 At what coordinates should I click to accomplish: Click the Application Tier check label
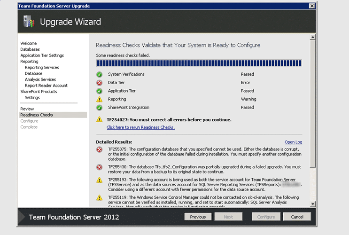(122, 91)
